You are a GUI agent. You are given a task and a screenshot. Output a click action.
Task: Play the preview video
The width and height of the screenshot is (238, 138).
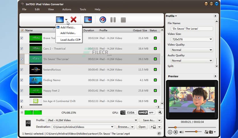[x=170, y=132]
